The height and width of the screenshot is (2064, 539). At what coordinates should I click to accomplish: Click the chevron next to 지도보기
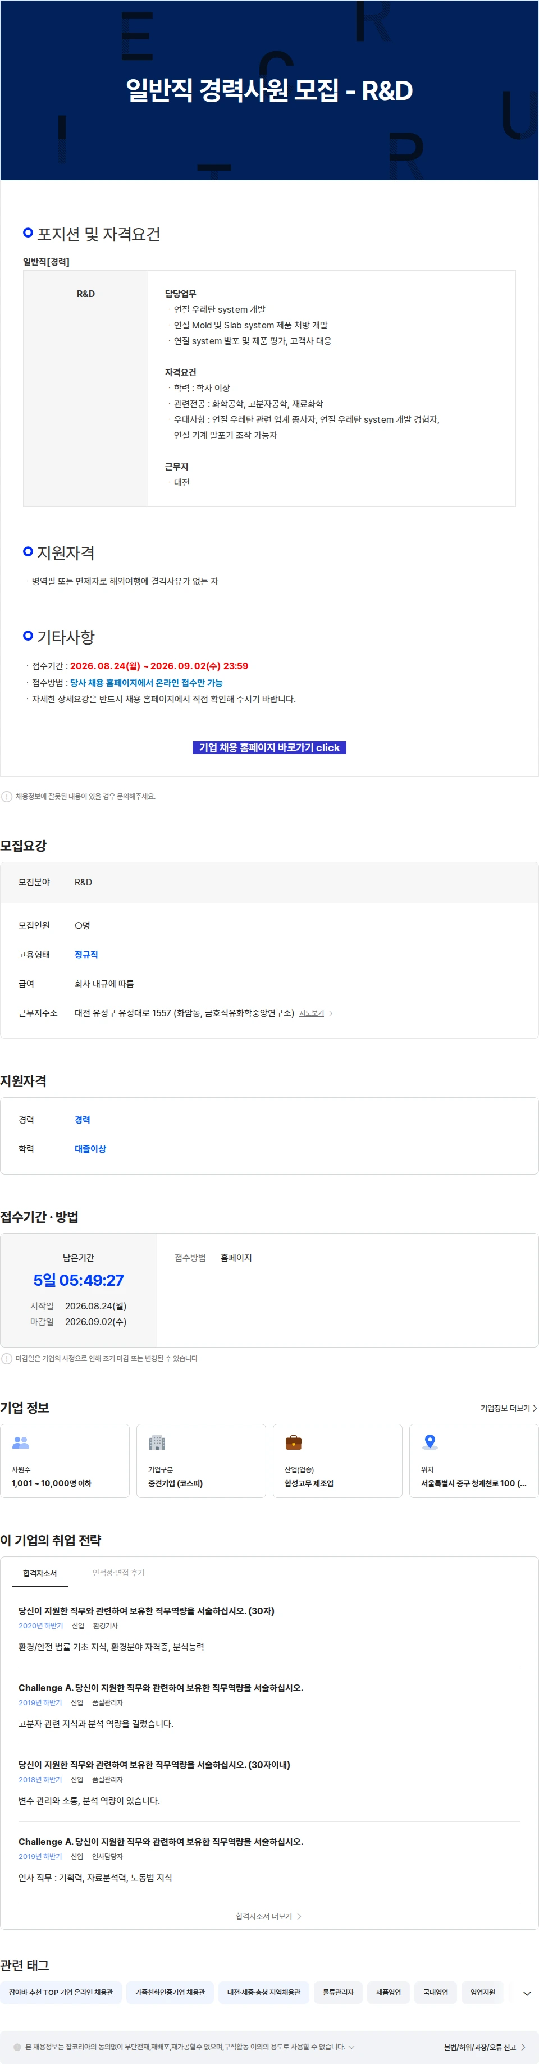tap(331, 1013)
